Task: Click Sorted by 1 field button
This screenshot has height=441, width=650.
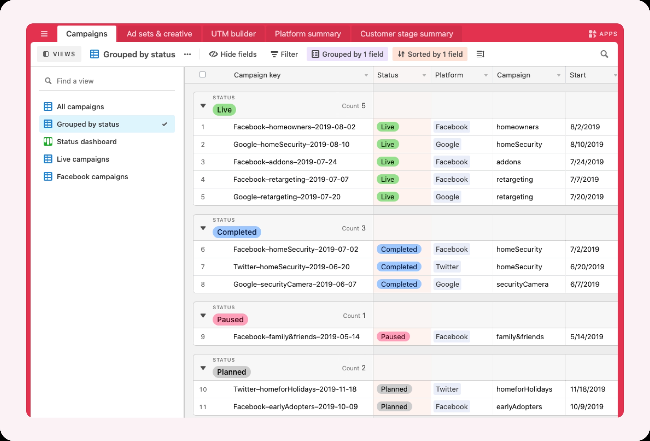Action: (430, 54)
